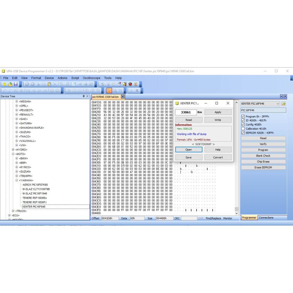Expand the <TRUCK> tree node
This screenshot has width=293, height=293.
coord(13,211)
